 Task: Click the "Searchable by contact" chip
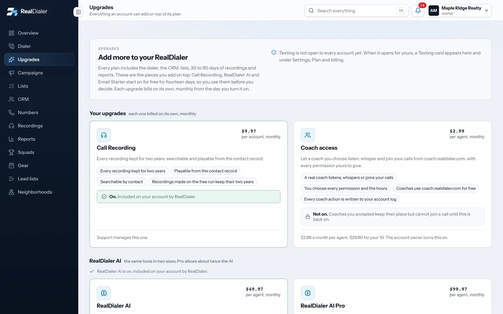(122, 182)
